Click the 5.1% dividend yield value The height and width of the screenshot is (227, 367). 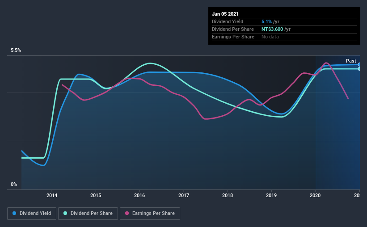(266, 21)
